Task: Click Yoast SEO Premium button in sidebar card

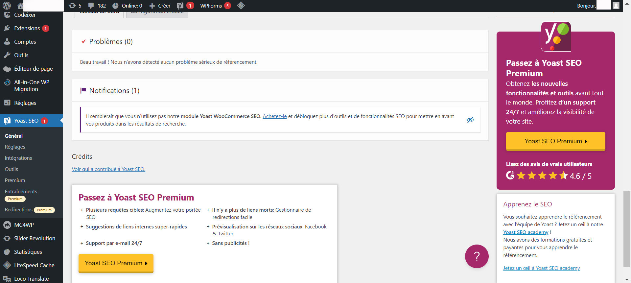Action: tap(555, 141)
